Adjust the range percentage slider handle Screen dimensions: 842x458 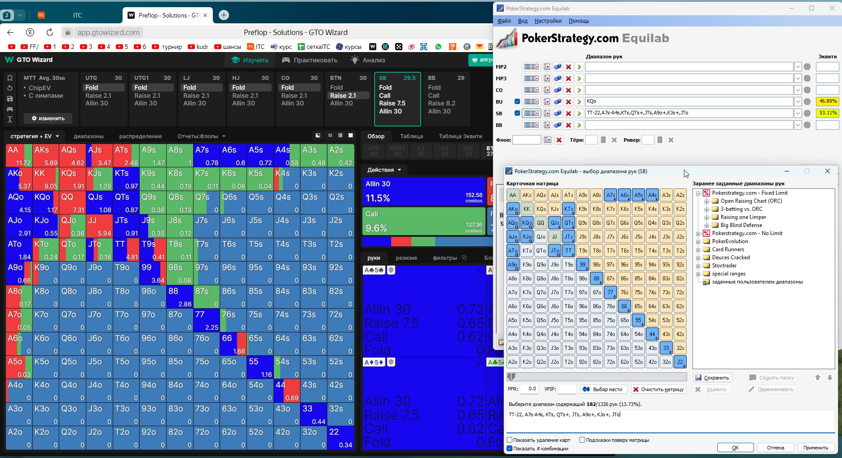coord(511,377)
